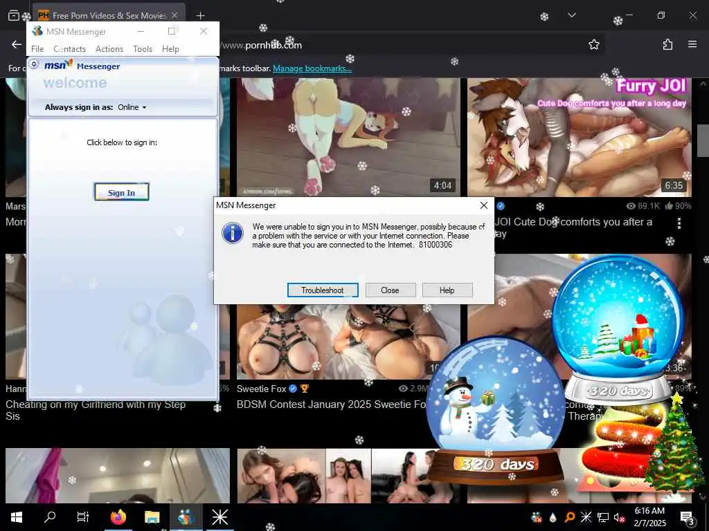Click the MSN butterfly icon in title bar
Viewport: 709px width, 531px height.
point(37,31)
